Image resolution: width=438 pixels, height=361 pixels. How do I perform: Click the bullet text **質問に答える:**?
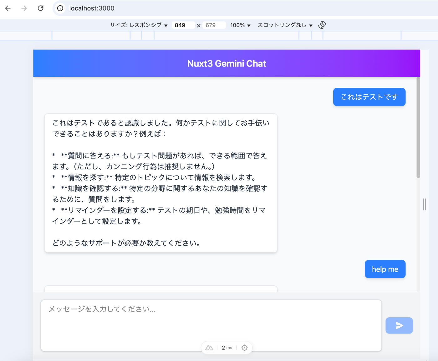click(x=90, y=156)
